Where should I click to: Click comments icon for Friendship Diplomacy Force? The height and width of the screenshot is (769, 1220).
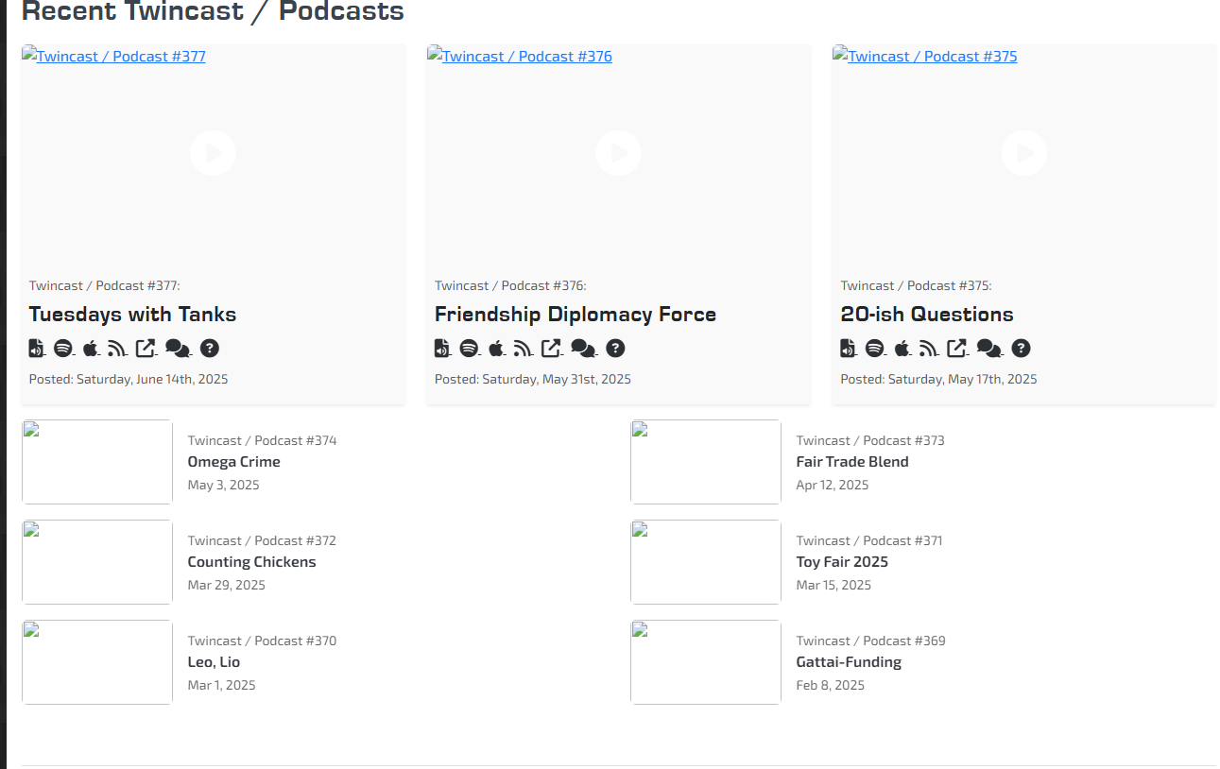tap(583, 349)
